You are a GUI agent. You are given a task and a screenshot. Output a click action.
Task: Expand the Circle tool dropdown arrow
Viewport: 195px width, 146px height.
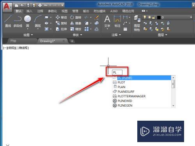click(28, 29)
